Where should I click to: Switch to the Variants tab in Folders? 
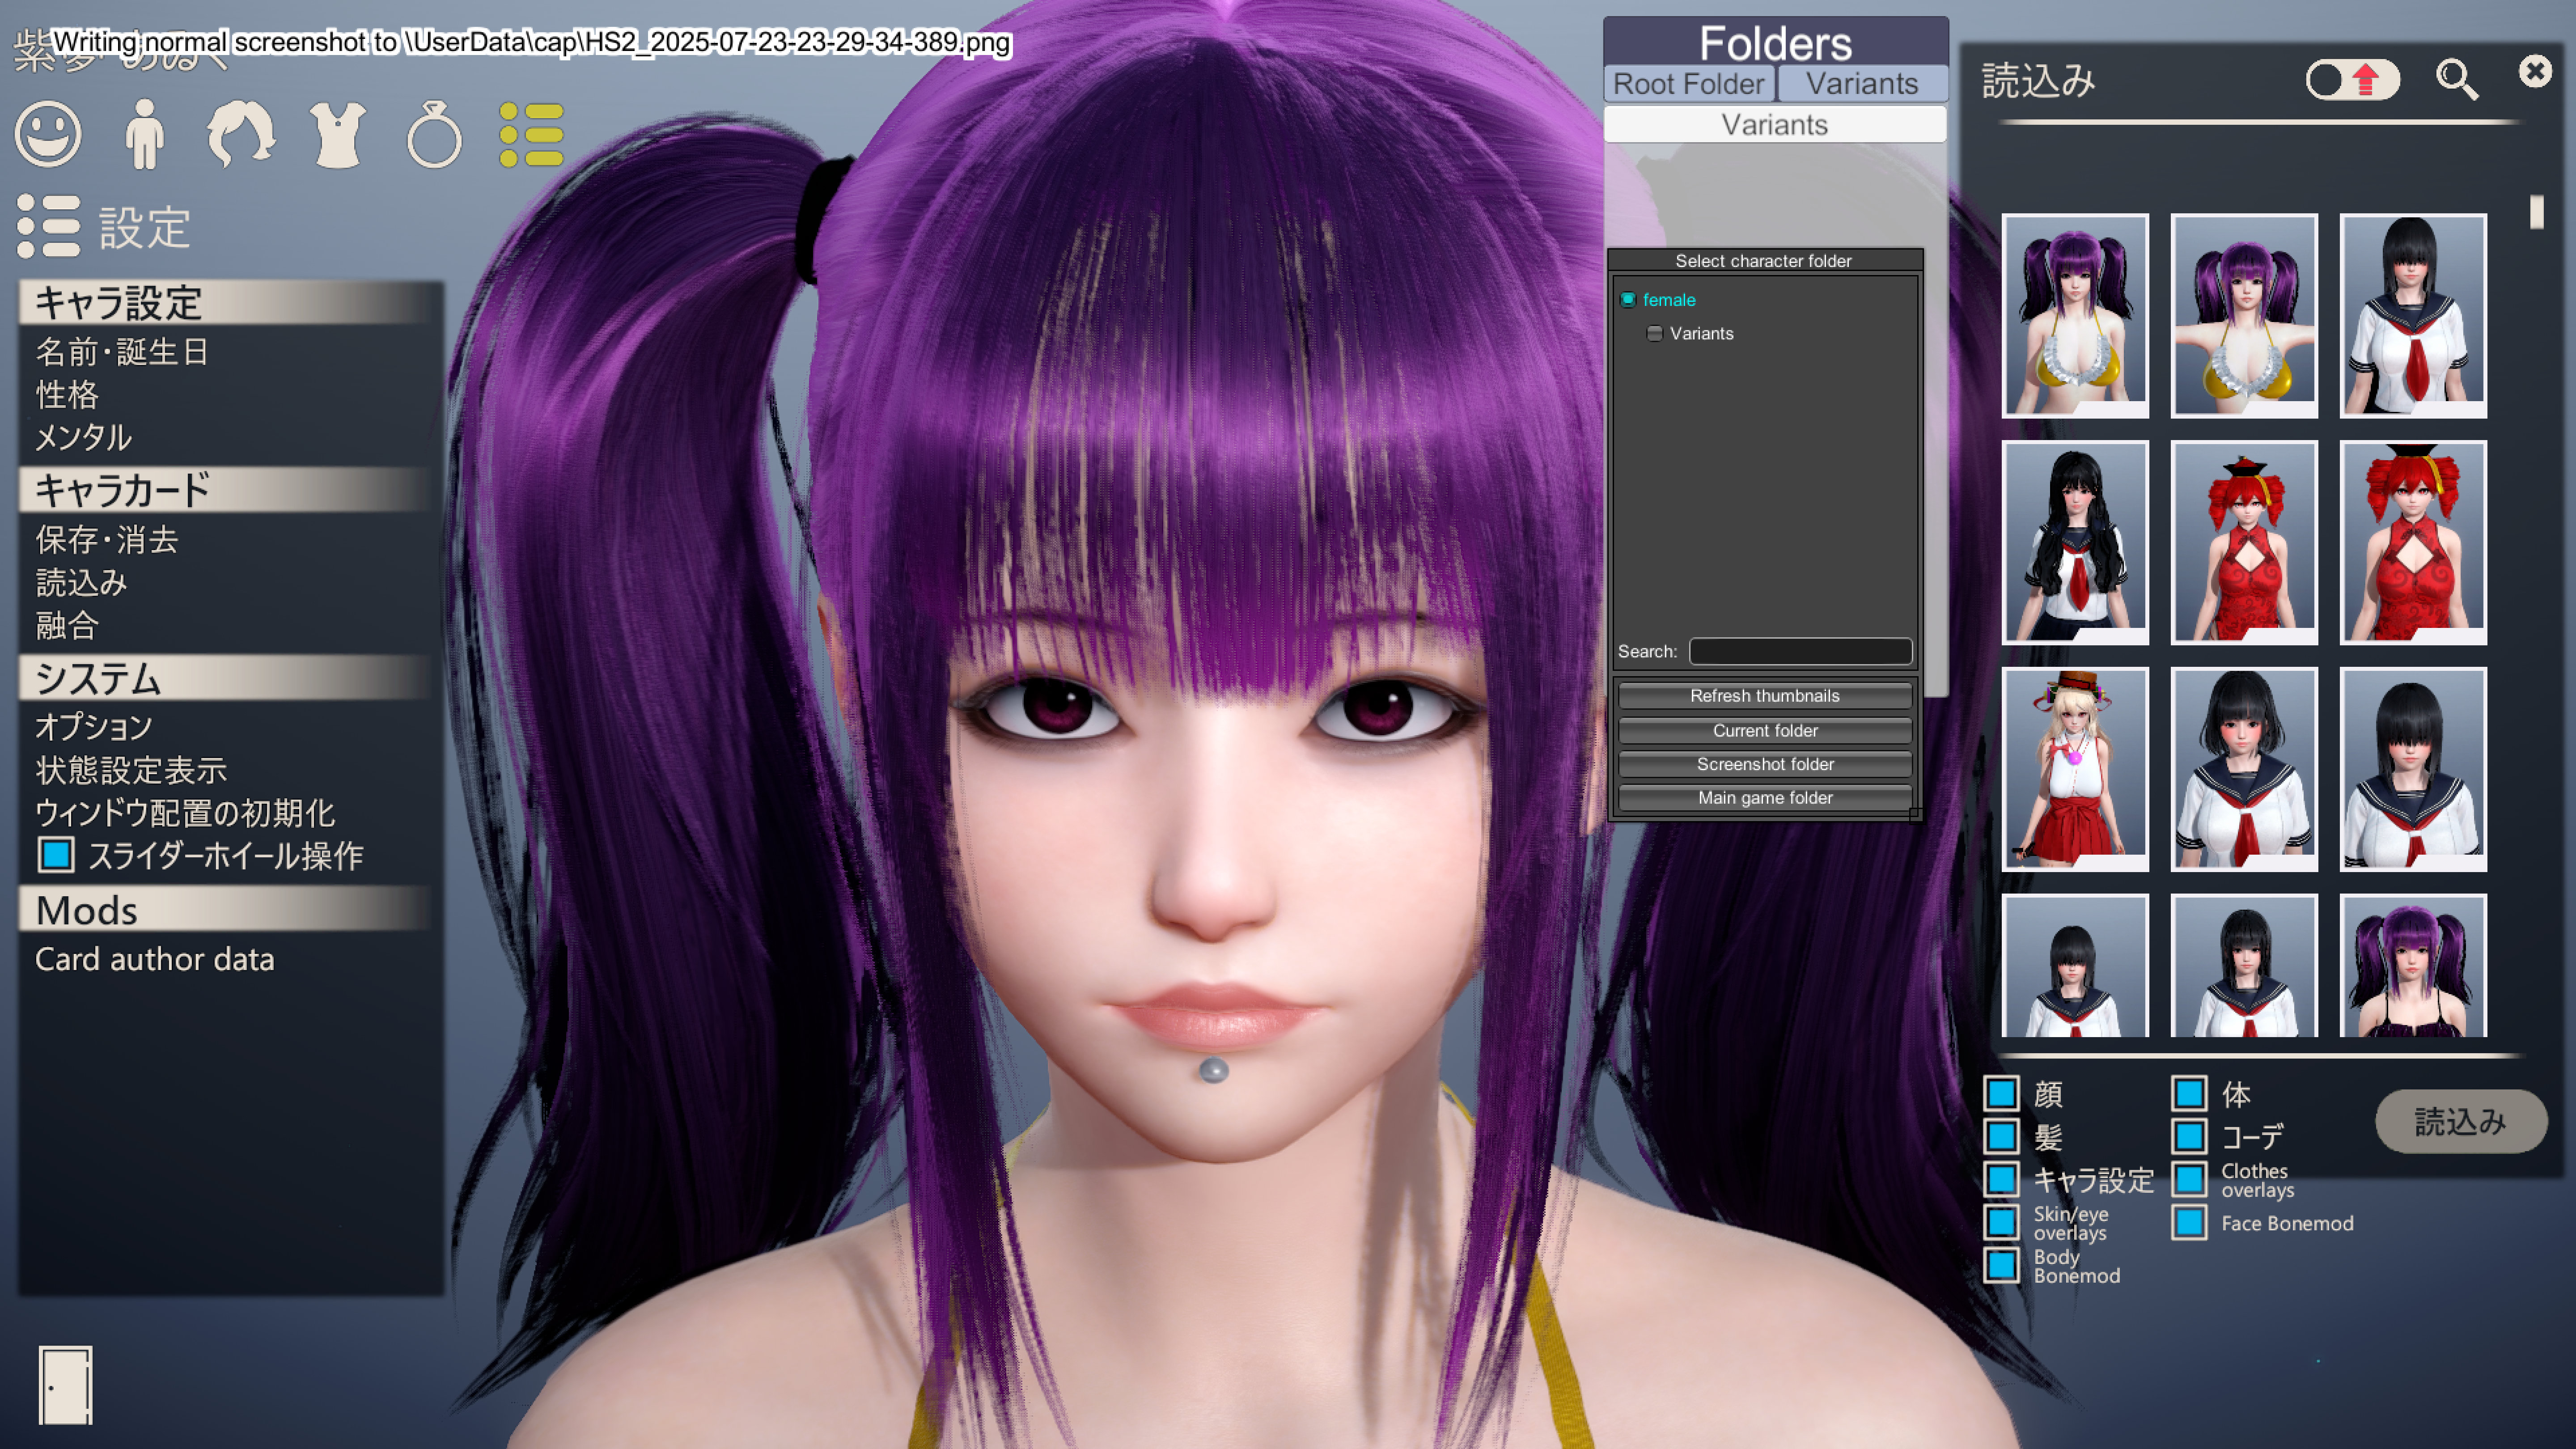click(1862, 84)
